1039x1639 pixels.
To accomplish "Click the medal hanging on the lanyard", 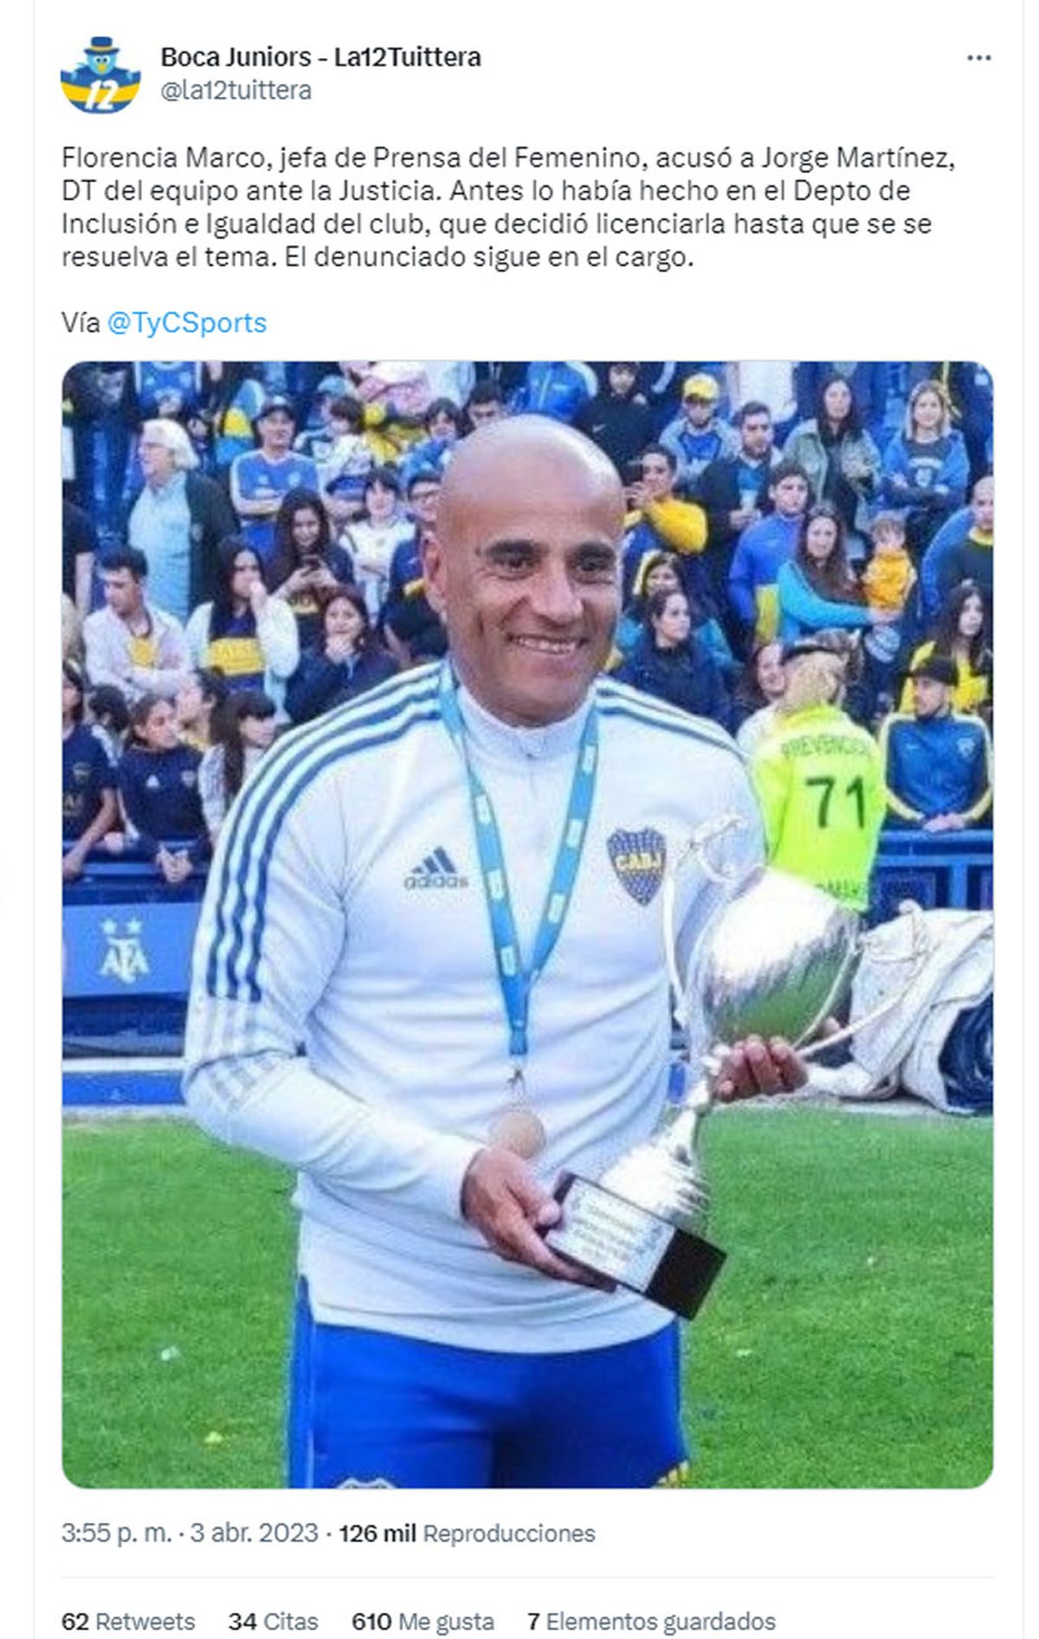I will point(517,1133).
